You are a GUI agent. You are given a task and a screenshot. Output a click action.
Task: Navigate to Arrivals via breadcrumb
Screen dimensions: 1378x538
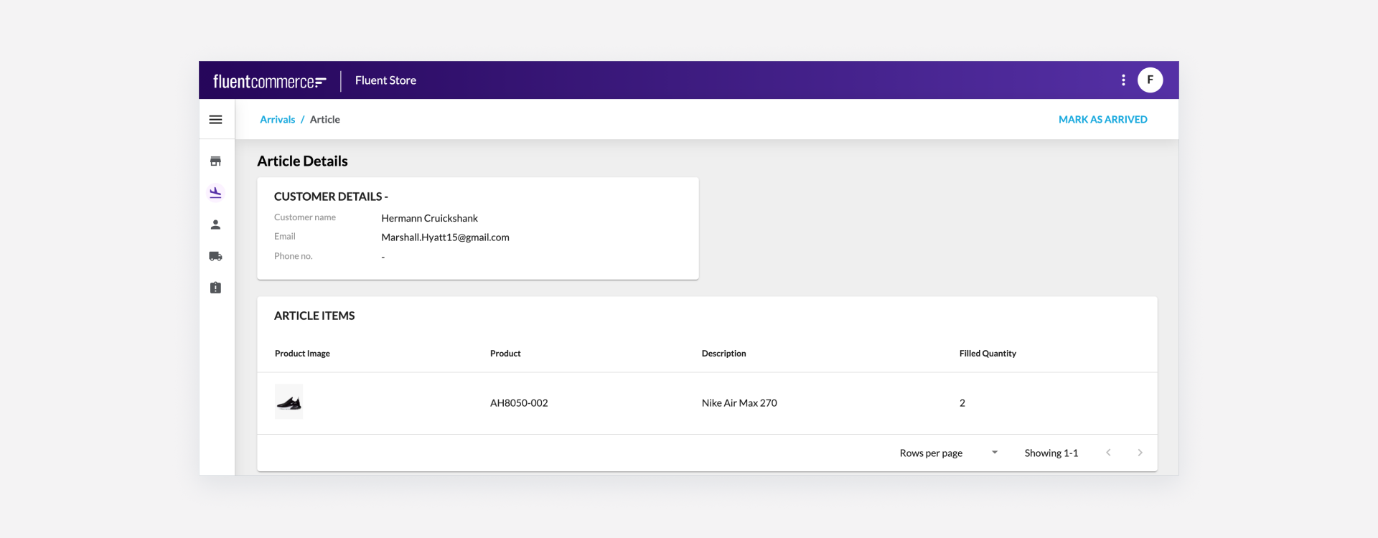[277, 120]
